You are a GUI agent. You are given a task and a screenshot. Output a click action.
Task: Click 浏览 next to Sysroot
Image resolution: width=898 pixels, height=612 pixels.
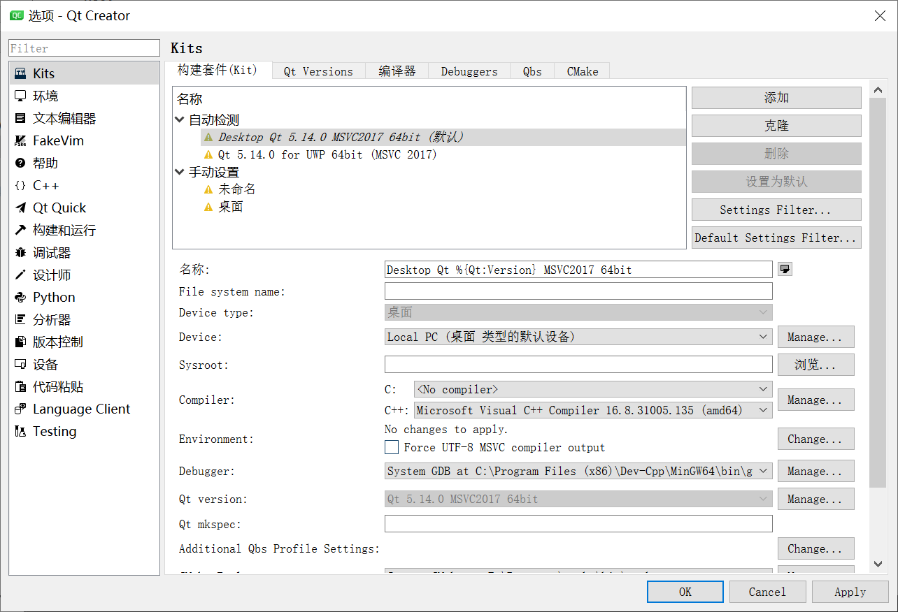coord(815,364)
